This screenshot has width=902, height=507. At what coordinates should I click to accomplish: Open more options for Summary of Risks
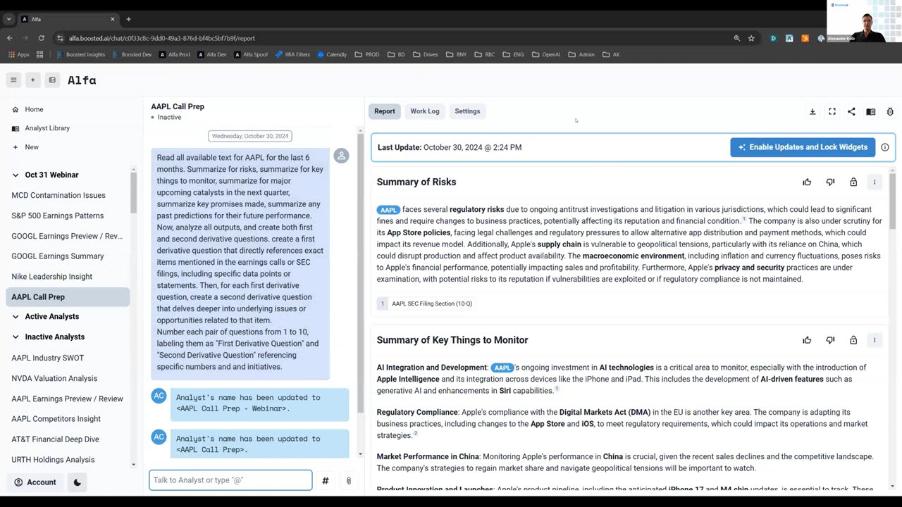875,182
